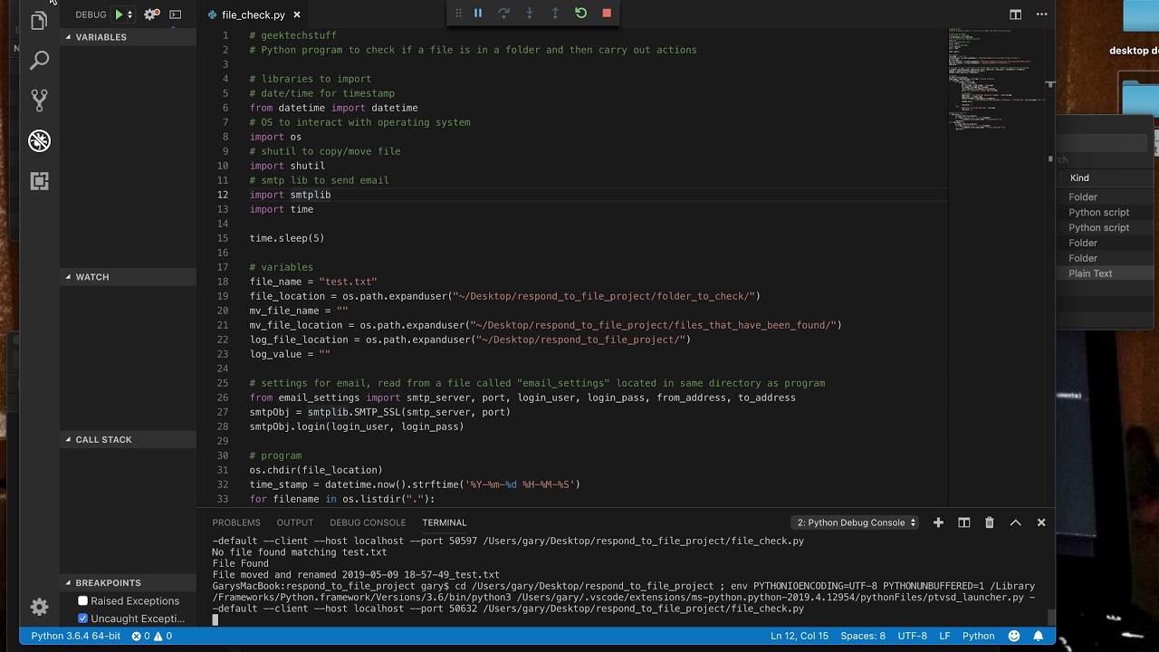
Task: Open the Extensions view
Action: 39,181
